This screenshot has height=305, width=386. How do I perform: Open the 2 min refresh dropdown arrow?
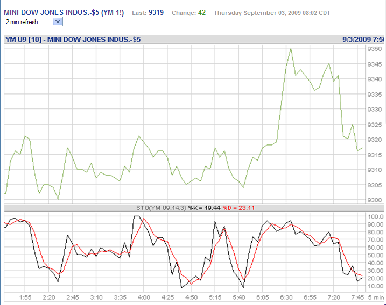pos(58,21)
